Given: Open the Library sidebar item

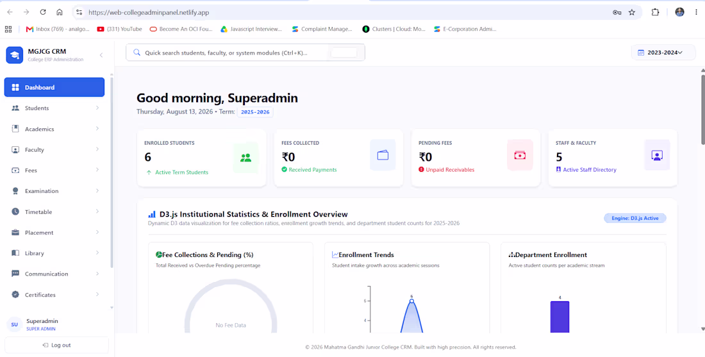Looking at the screenshot, I should point(54,253).
